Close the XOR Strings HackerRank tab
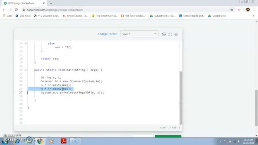 click(44, 3)
